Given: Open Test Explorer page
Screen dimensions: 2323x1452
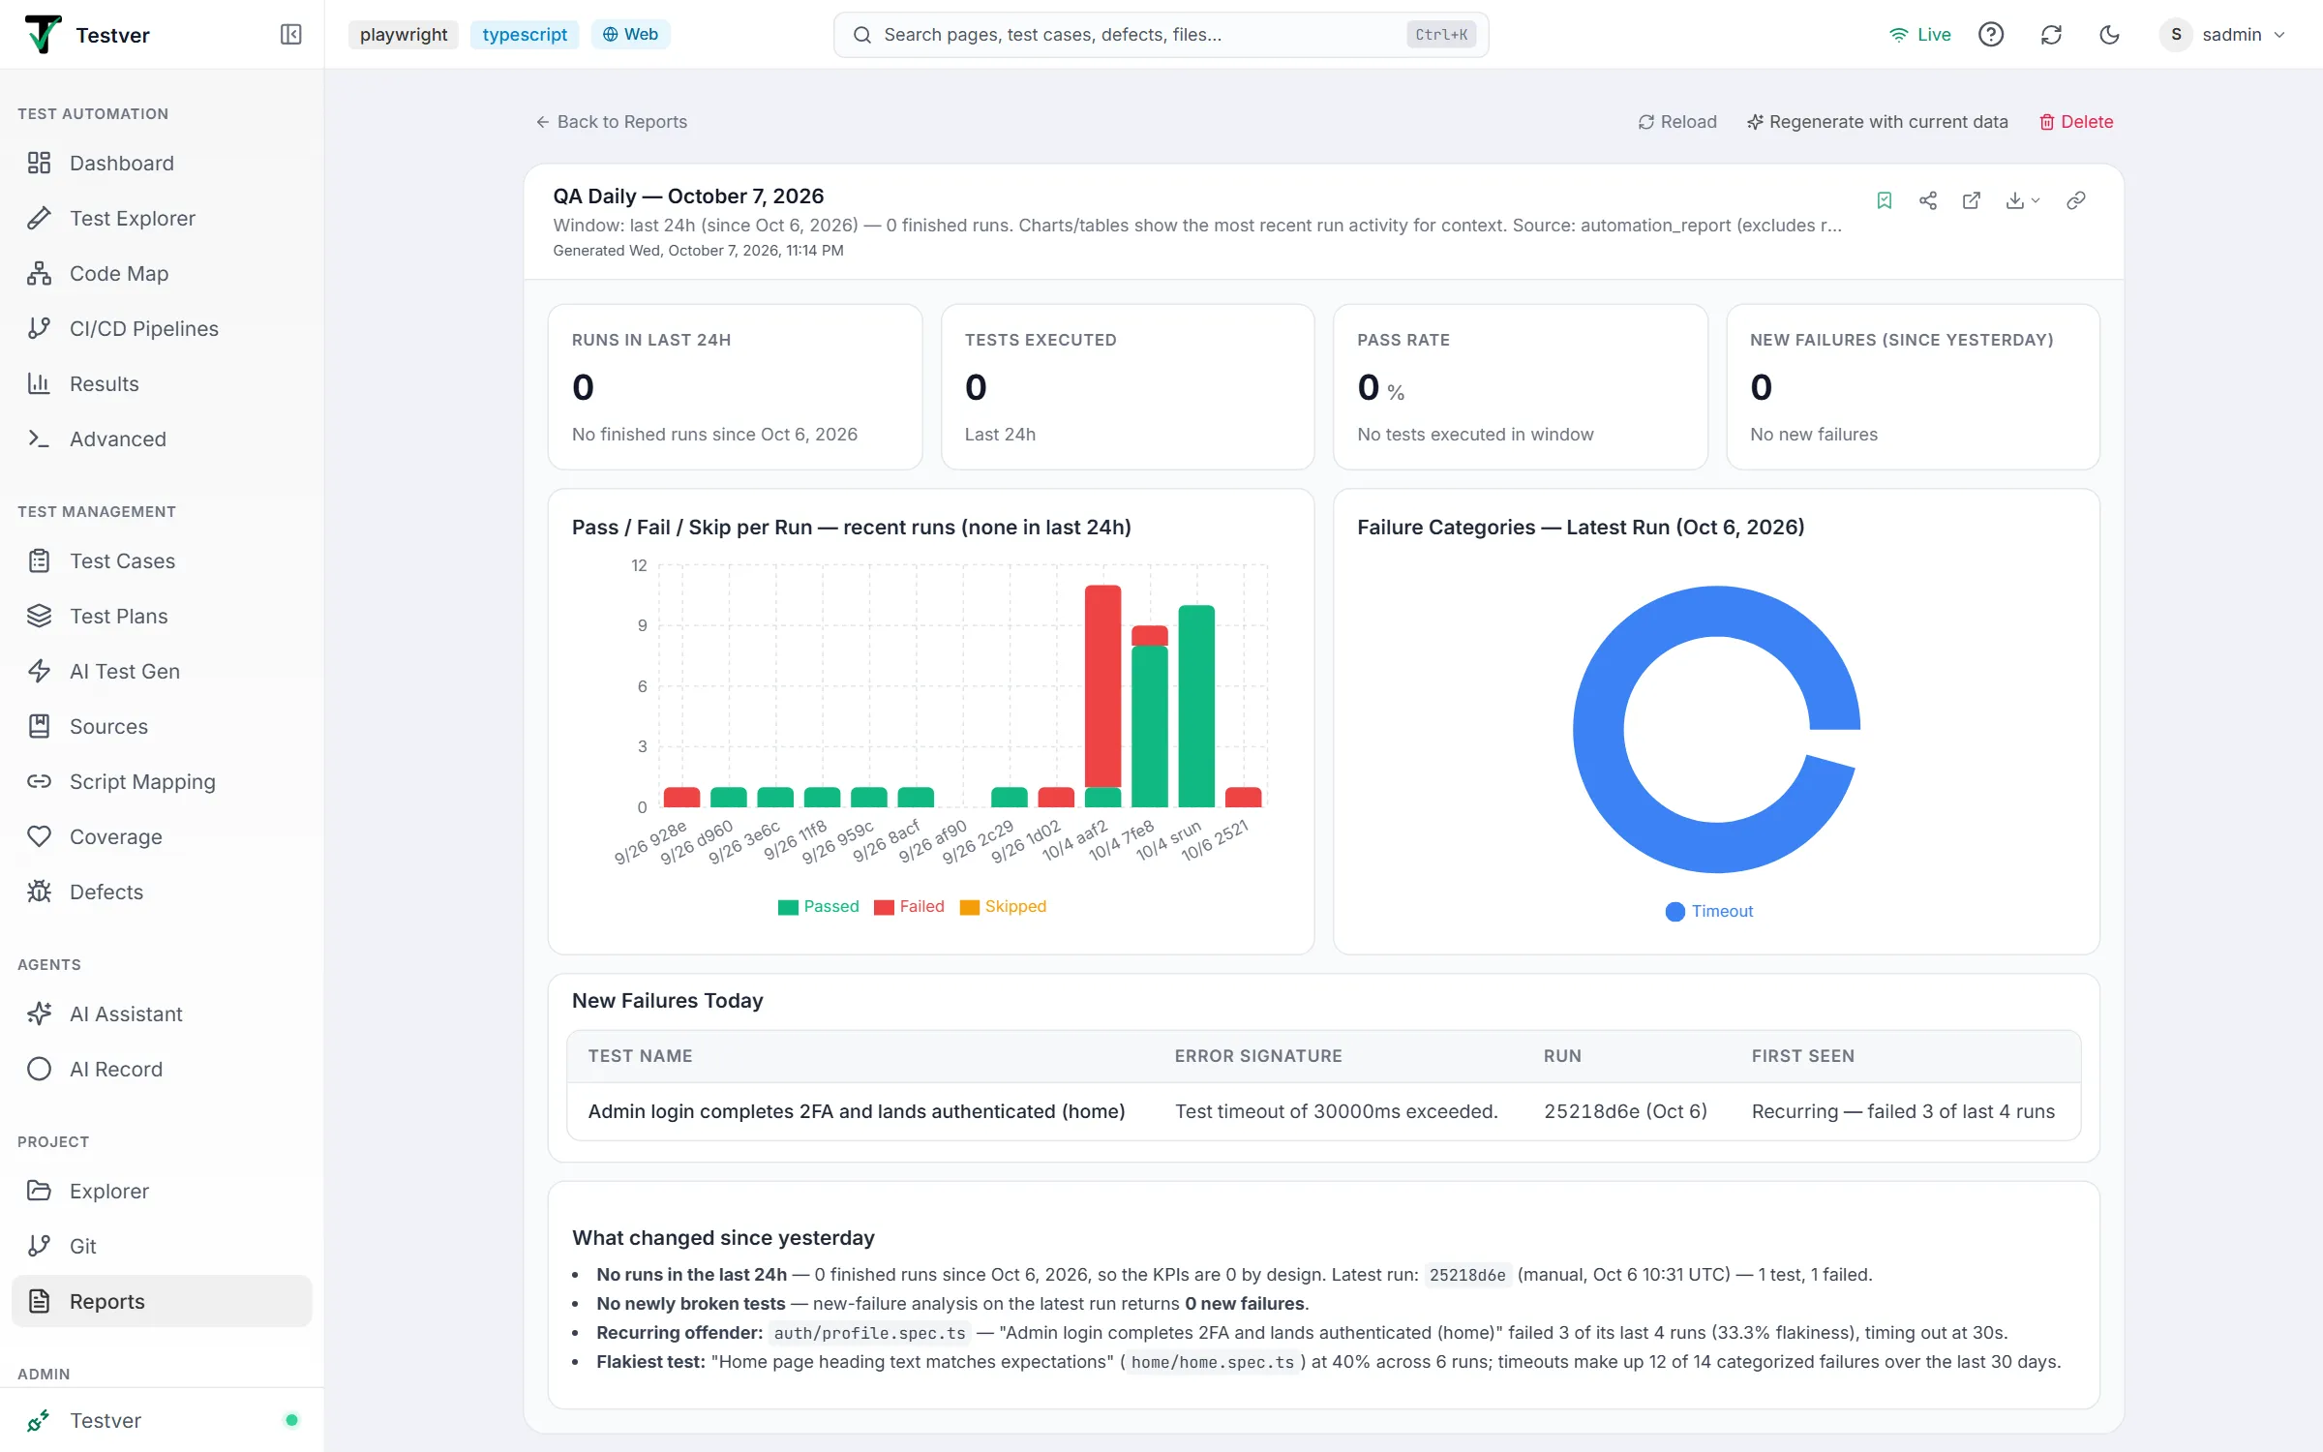Looking at the screenshot, I should coord(162,218).
